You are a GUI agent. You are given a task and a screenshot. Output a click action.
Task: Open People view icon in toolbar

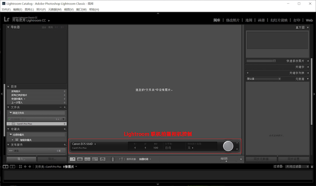pyautogui.click(x=102, y=159)
